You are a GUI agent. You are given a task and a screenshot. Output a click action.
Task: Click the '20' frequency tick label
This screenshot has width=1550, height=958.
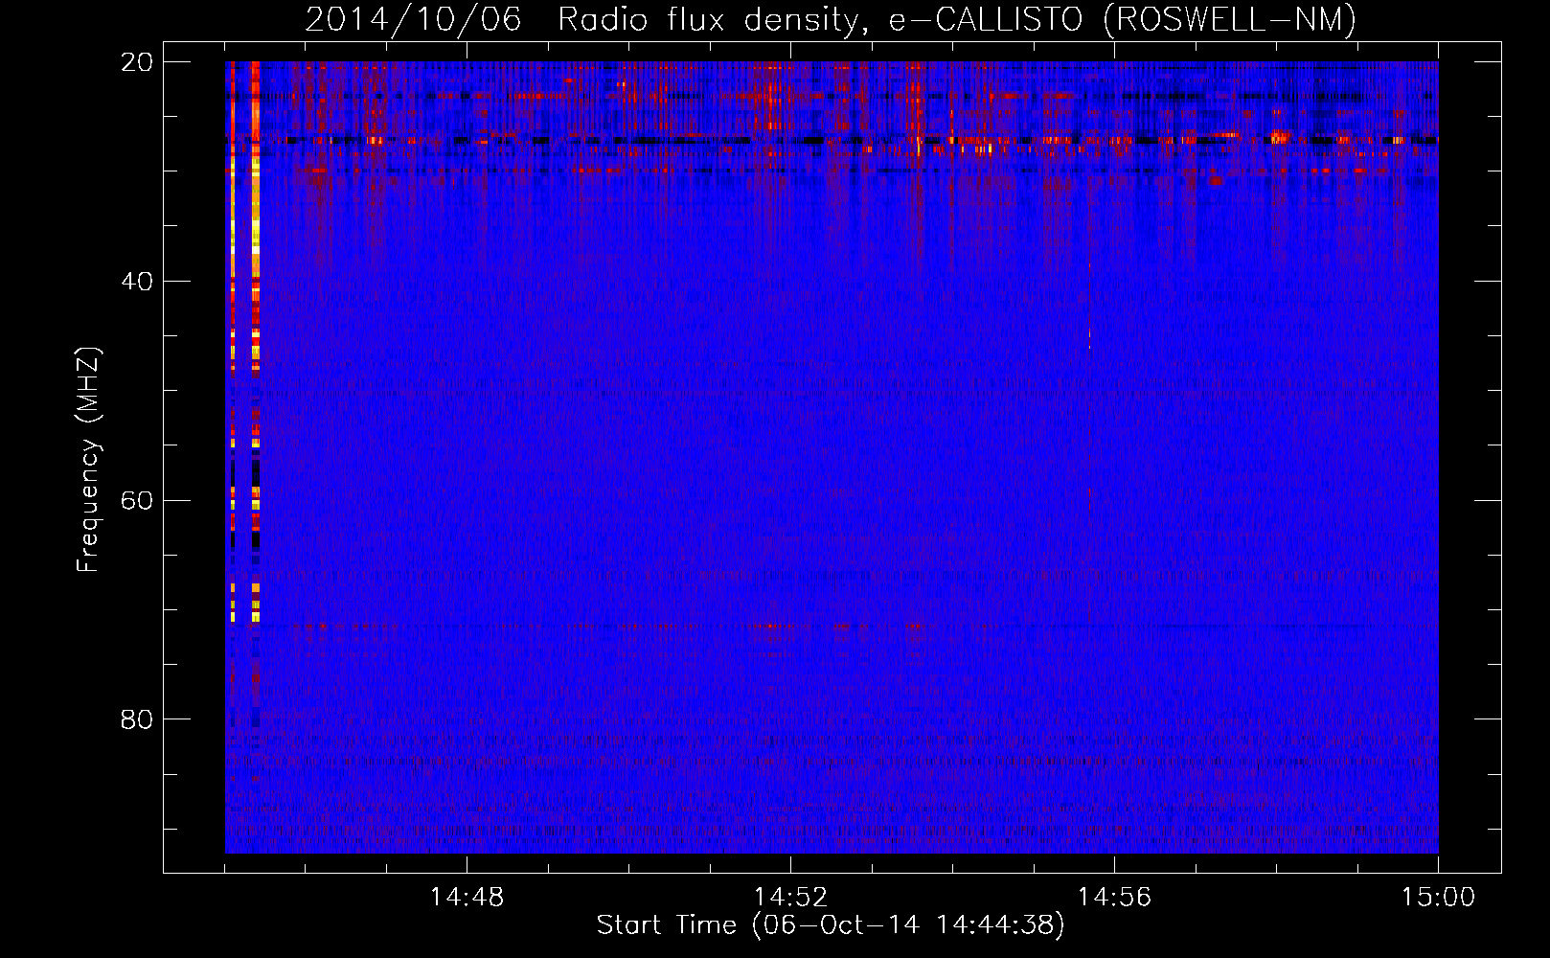coord(137,61)
